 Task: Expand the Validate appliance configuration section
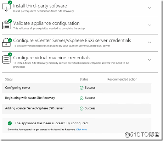tap(150, 25)
